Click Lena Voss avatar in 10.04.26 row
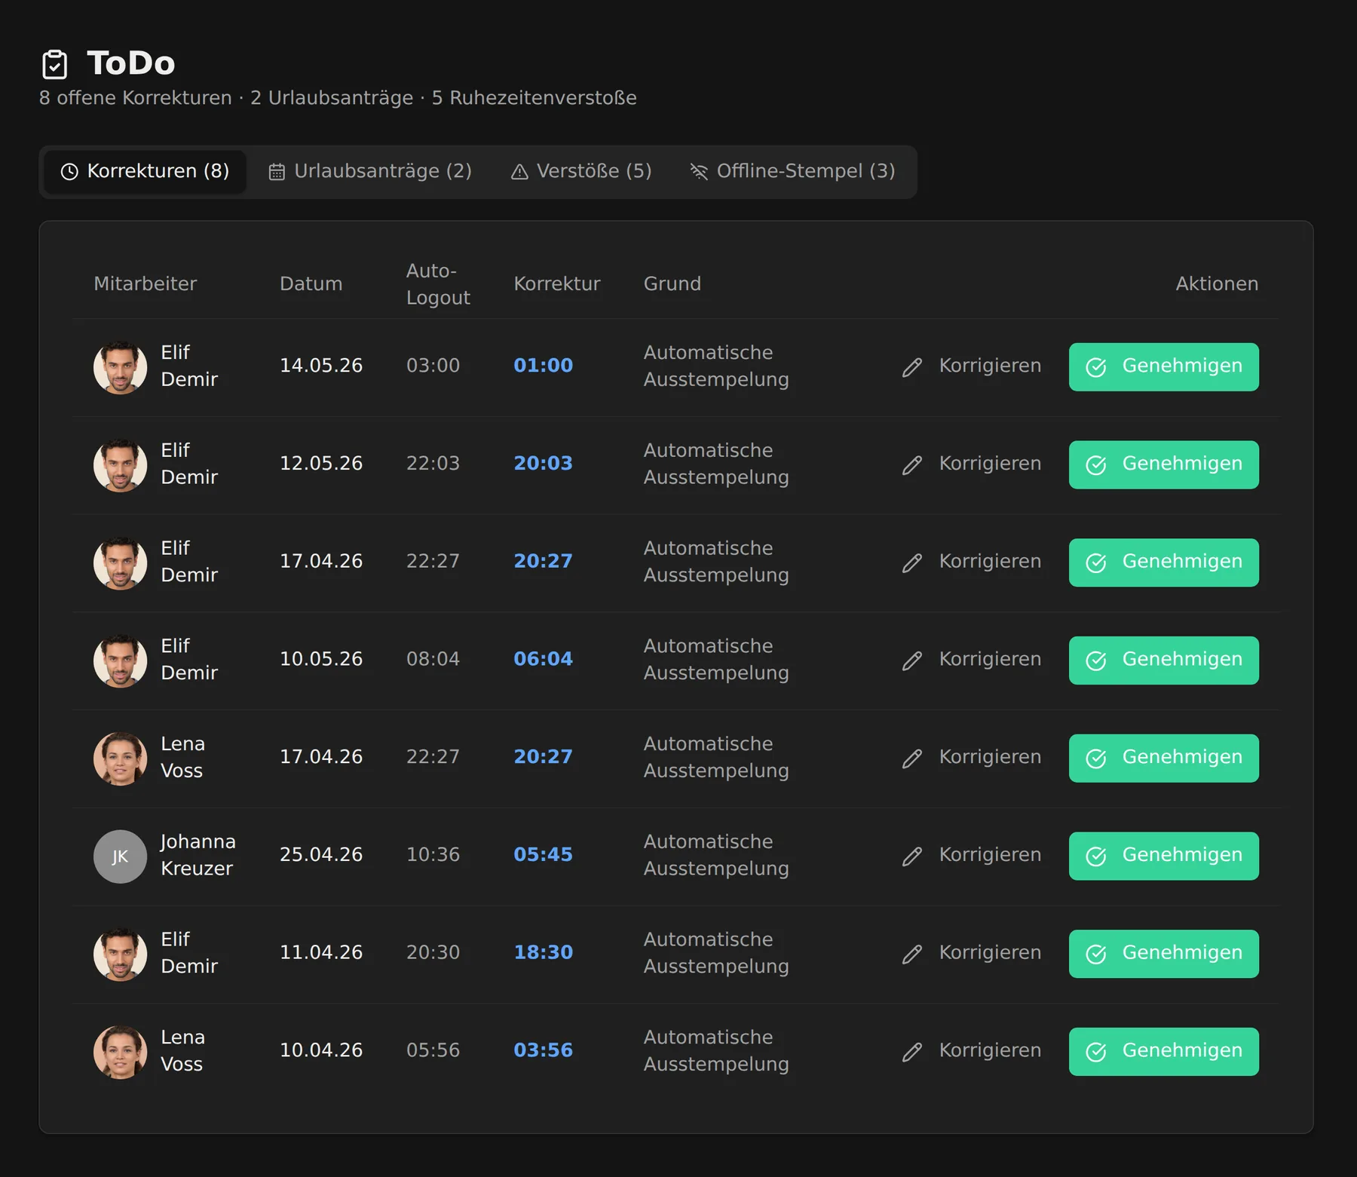The image size is (1357, 1177). 120,1052
